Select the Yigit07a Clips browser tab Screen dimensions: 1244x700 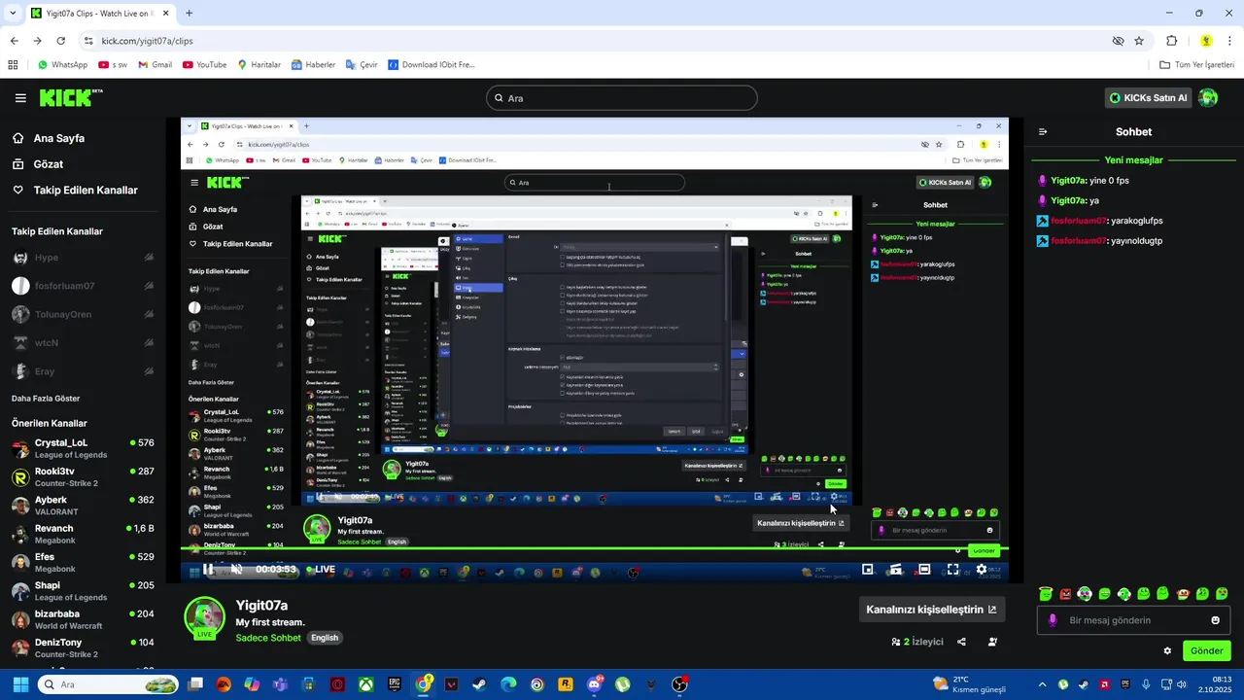(x=99, y=14)
